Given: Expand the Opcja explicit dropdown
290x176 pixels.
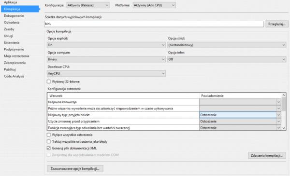Looking at the screenshot, I should click(x=106, y=45).
